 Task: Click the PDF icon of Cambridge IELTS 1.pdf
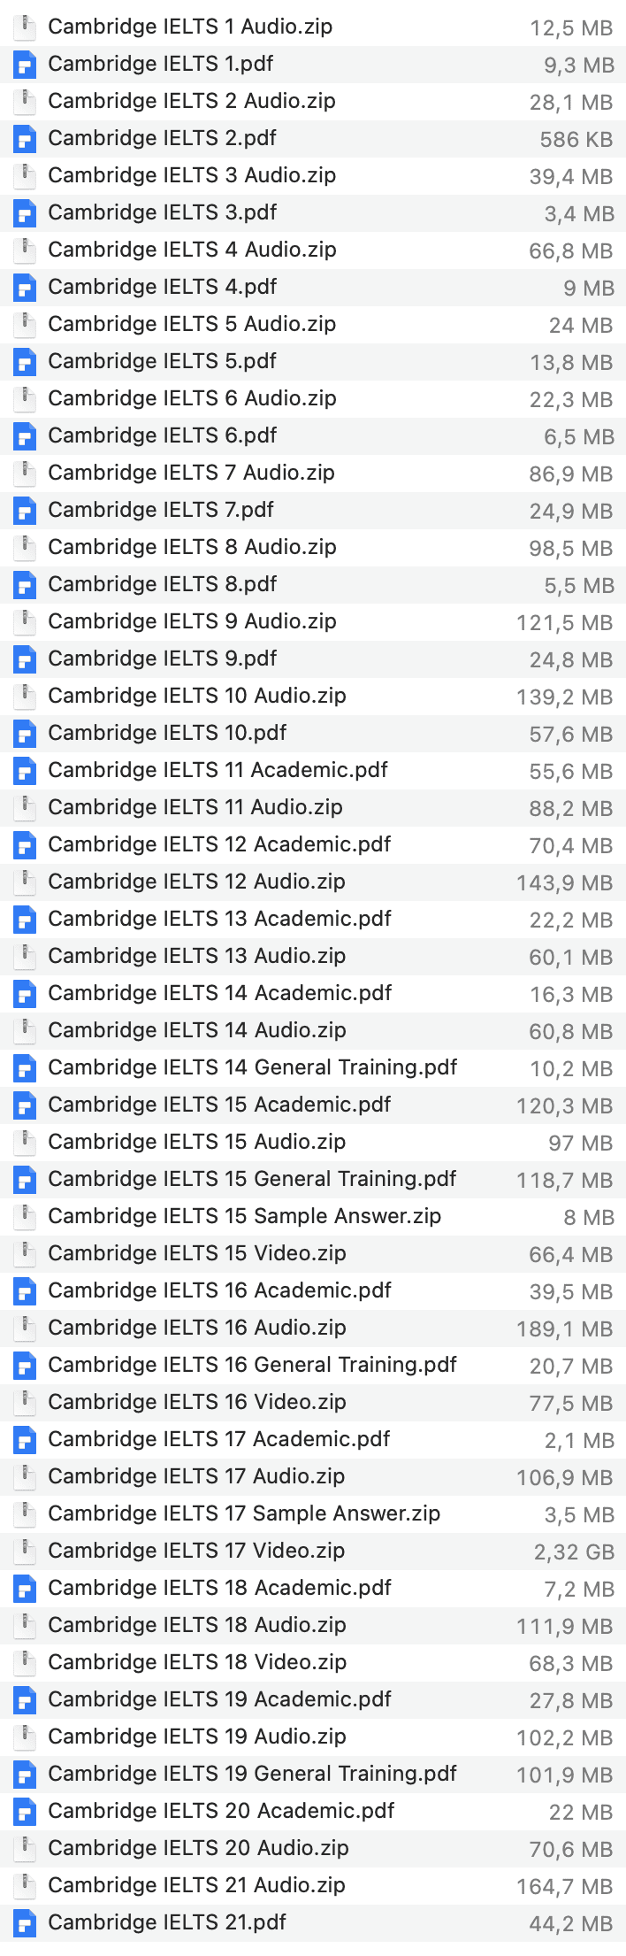tap(26, 65)
